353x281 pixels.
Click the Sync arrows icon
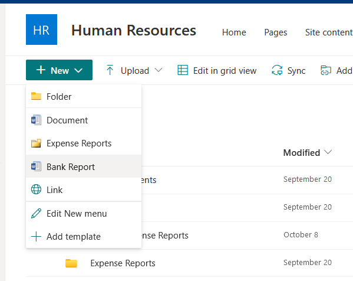click(x=277, y=70)
